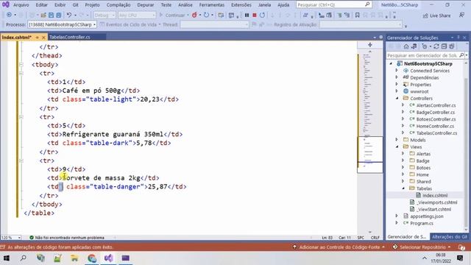Open the Editar menu

(x=41, y=5)
